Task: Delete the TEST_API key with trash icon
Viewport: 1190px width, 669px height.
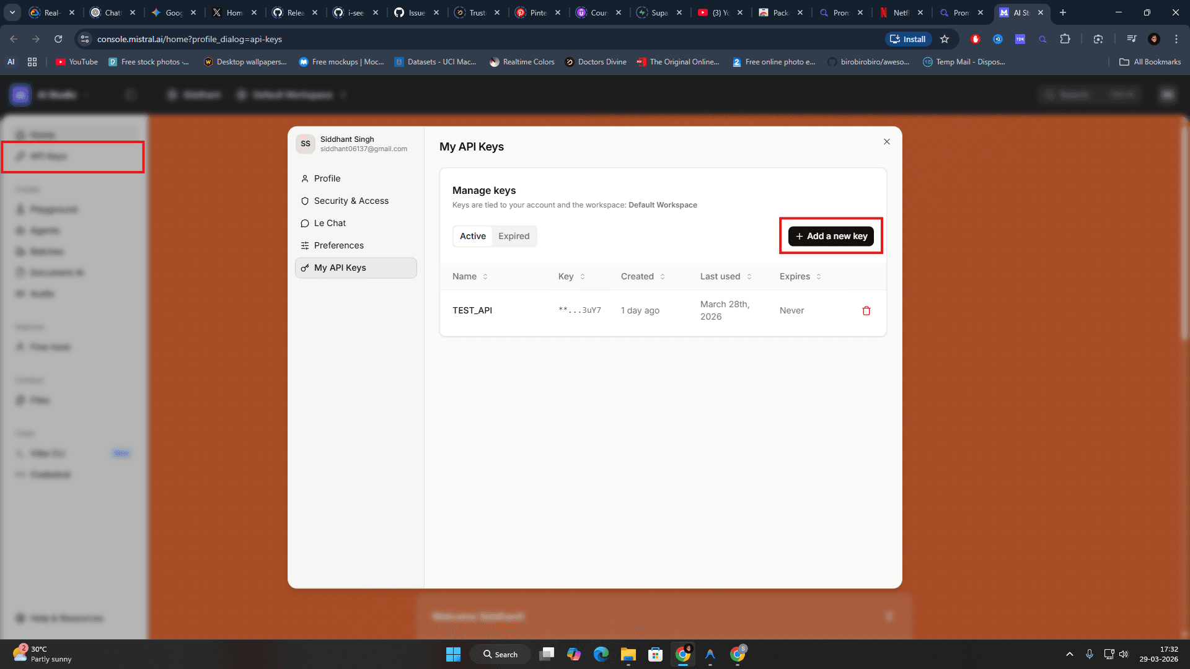Action: (866, 311)
